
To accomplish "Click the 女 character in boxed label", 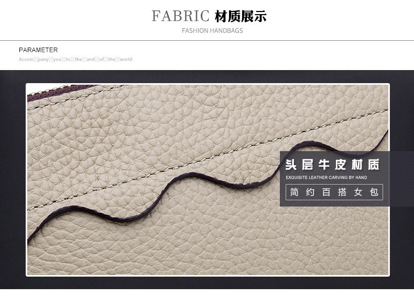I will 358,192.
